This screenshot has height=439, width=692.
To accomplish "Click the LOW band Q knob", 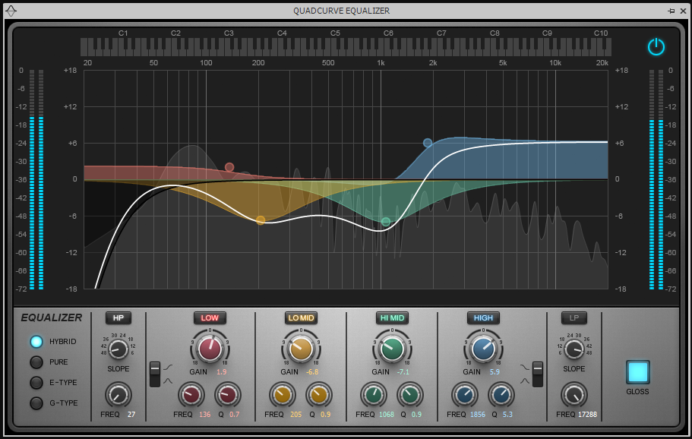I will tap(228, 395).
